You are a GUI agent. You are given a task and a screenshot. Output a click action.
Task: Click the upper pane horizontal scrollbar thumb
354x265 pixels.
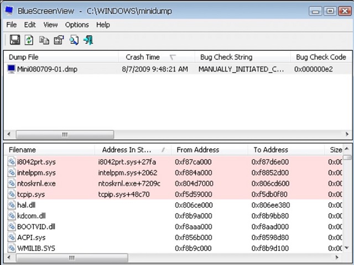[x=64, y=134]
